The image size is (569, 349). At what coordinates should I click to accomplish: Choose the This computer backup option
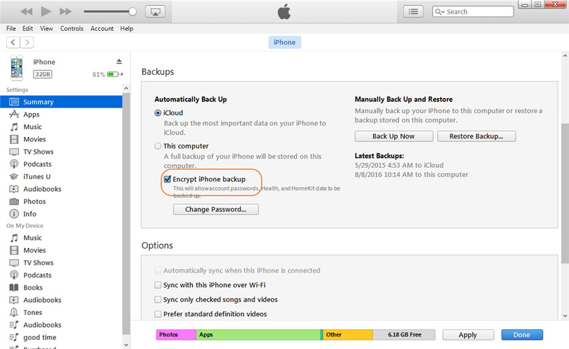coord(158,146)
